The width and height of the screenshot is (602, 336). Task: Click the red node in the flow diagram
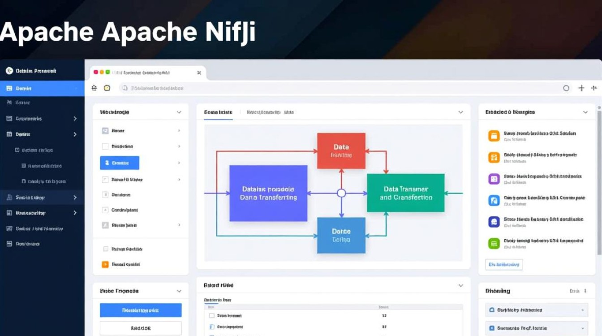341,151
